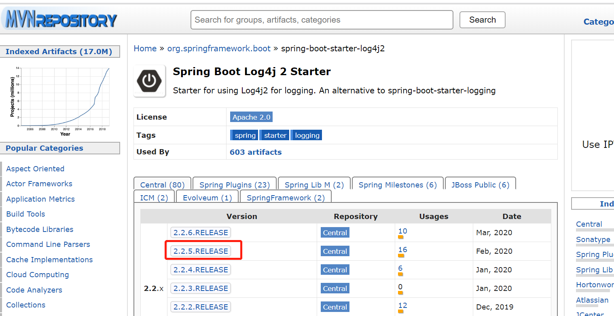This screenshot has height=316, width=614.
Task: Open the Evolveum (1) tab
Action: pyautogui.click(x=207, y=198)
